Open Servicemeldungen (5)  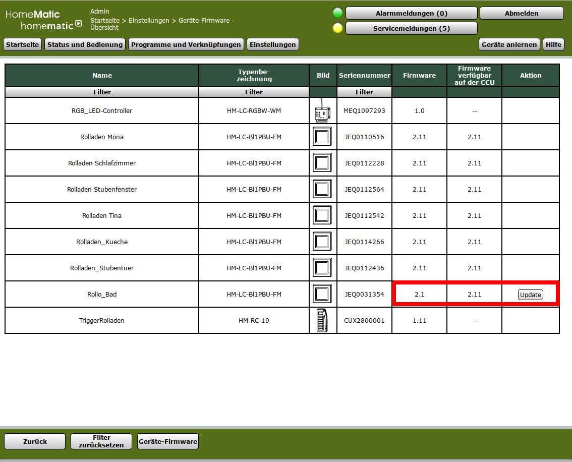[412, 28]
